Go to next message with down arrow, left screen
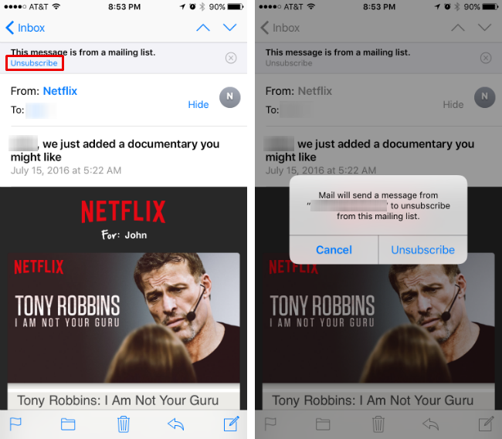The width and height of the screenshot is (502, 439). 230,28
